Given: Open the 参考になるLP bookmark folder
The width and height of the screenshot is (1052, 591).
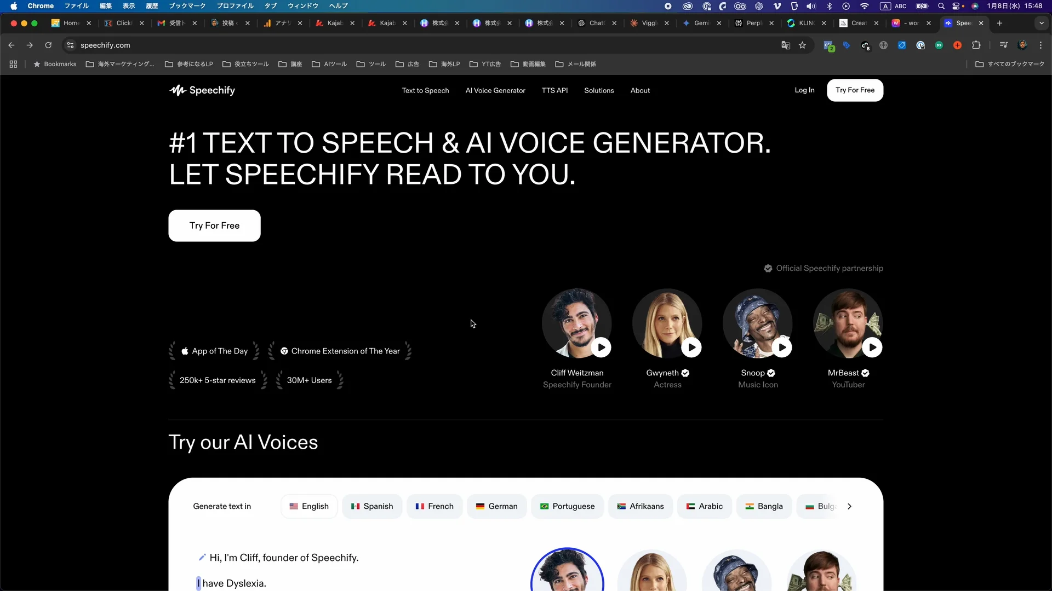Looking at the screenshot, I should point(189,64).
